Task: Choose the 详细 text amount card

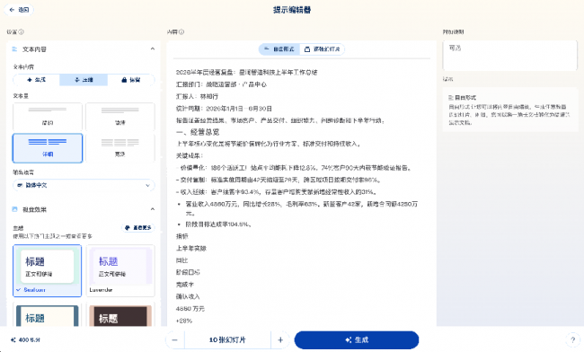Action: 48,148
